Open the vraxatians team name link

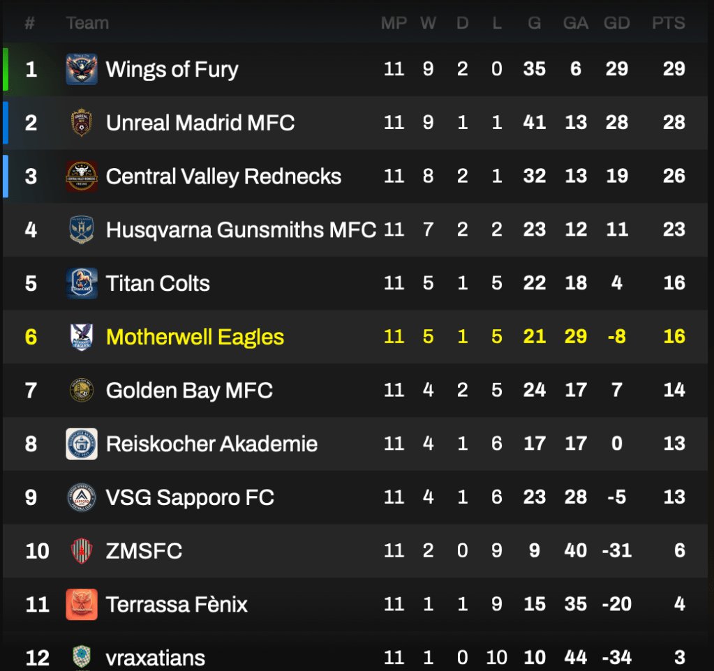tap(155, 657)
